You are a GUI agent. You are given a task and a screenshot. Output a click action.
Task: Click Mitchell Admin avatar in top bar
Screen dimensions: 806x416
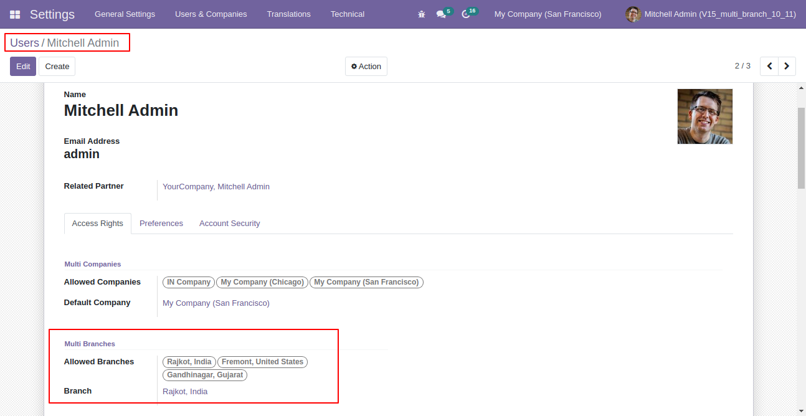[633, 14]
